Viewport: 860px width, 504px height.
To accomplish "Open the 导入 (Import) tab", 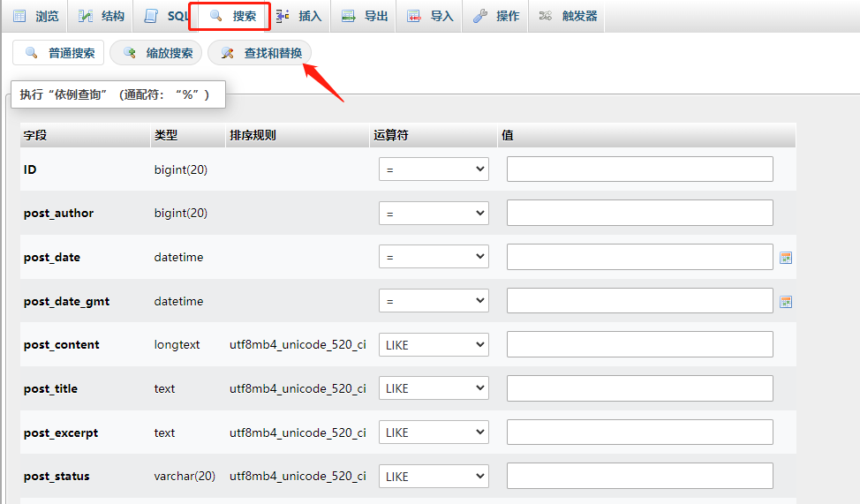I will [430, 17].
